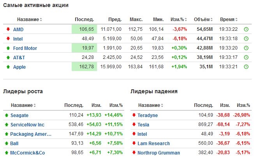Open Intel in the Лидеры падения table

(x=142, y=134)
